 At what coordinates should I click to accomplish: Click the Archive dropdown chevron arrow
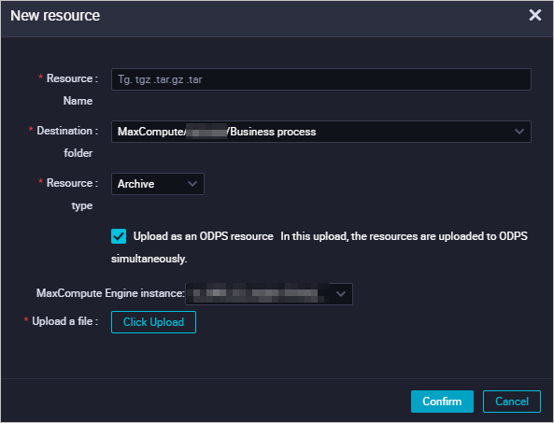tap(192, 184)
